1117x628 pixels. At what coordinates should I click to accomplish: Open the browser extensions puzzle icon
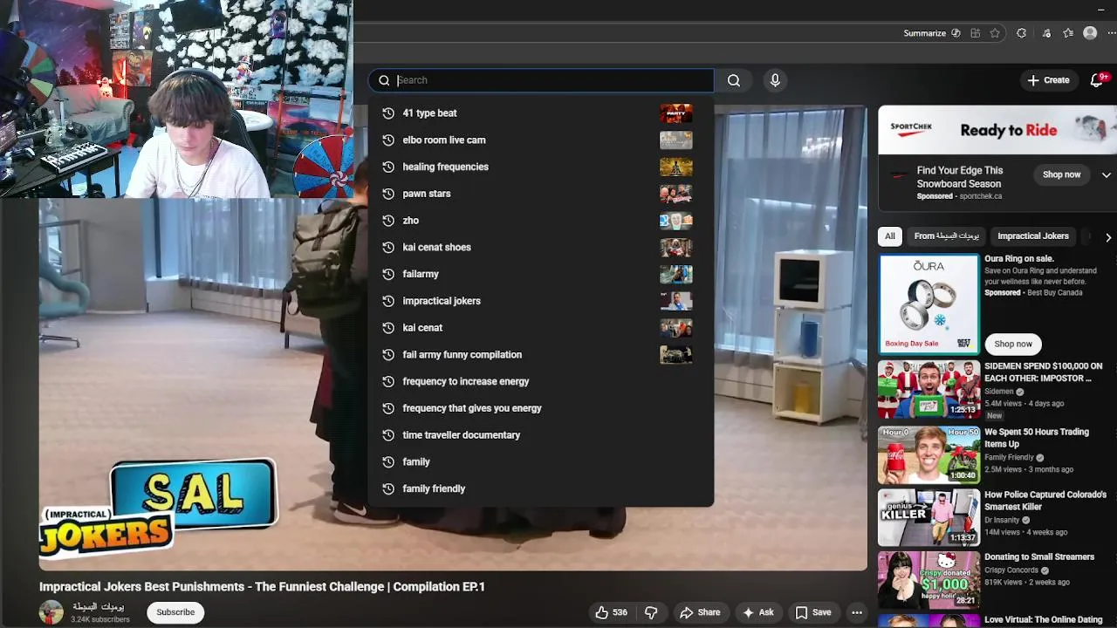(x=1021, y=33)
